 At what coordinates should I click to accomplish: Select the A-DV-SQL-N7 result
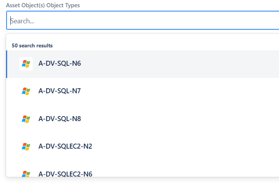coord(143,92)
